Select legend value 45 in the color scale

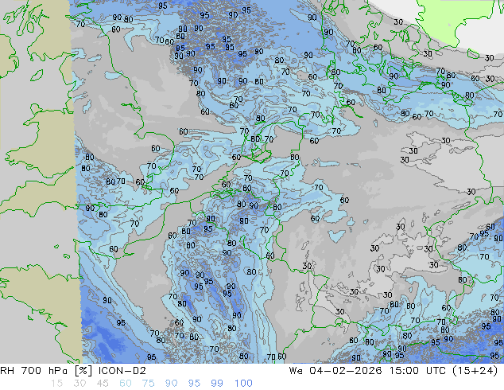(x=103, y=384)
